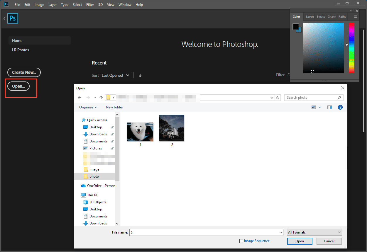Cancel the Open dialog
This screenshot has height=252, width=367.
click(x=329, y=241)
